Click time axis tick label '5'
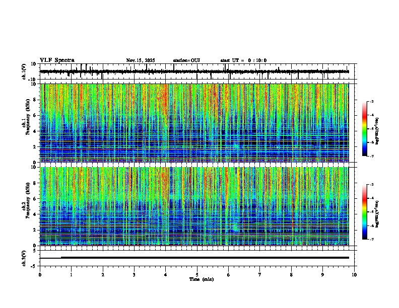399x308 pixels. [197, 275]
